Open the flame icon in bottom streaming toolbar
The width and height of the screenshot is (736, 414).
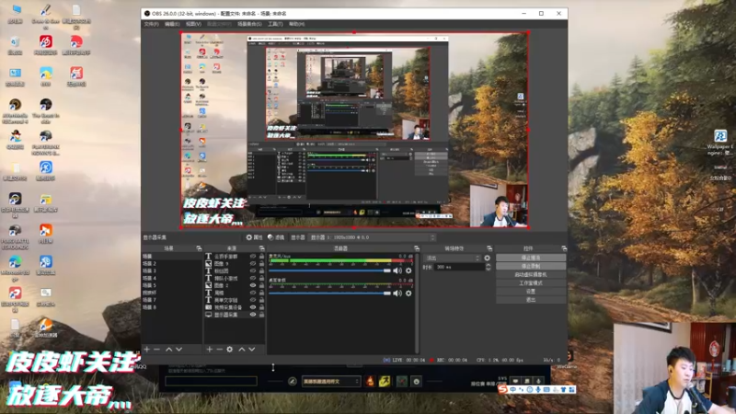[370, 381]
